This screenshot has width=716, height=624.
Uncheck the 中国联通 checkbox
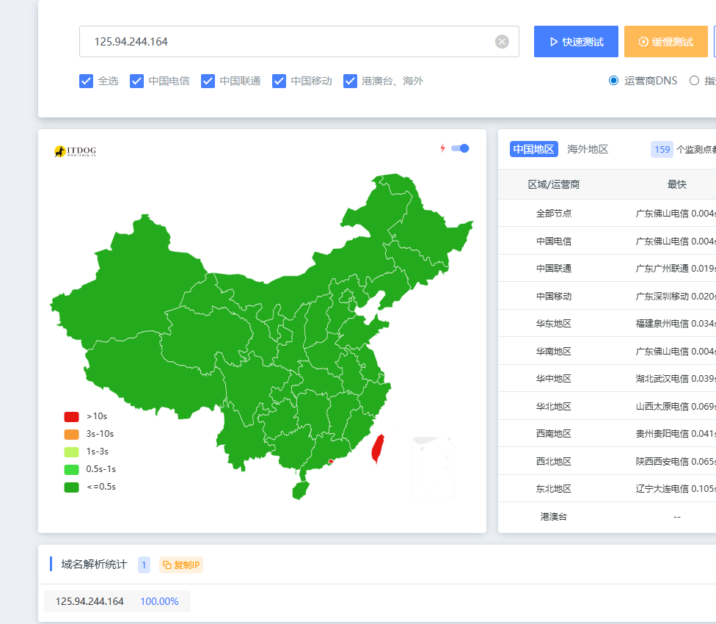tap(208, 81)
